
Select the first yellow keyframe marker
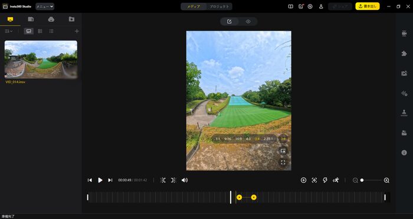[239, 197]
